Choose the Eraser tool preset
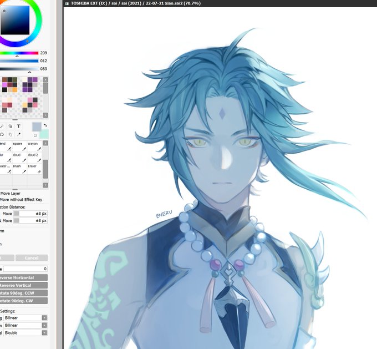The width and height of the screenshot is (377, 349). 34,169
